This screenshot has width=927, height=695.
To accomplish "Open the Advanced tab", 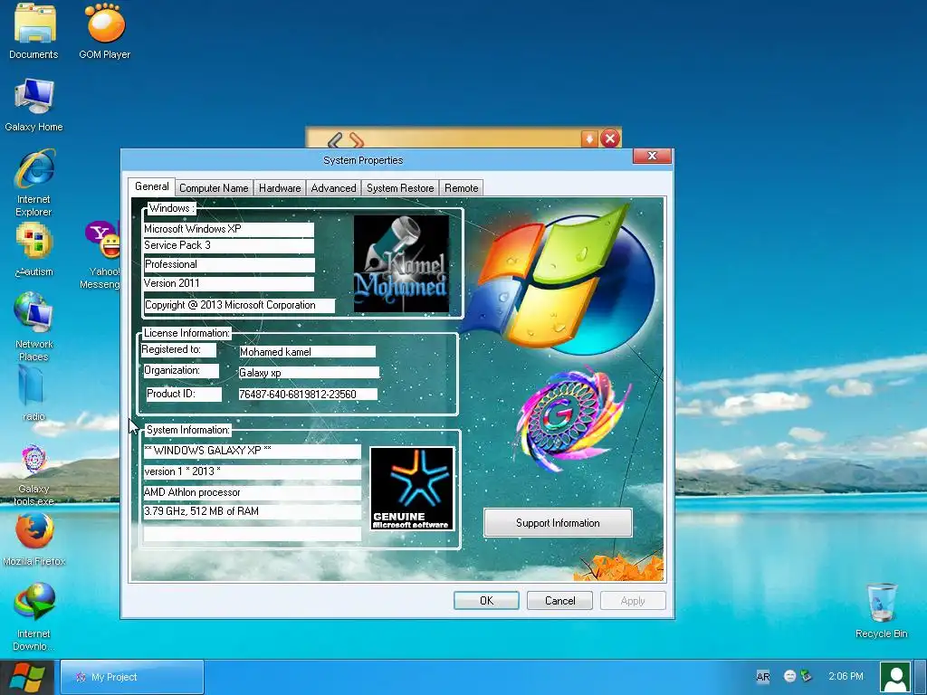I will click(x=333, y=188).
